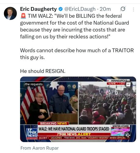The height and width of the screenshot is (153, 140).
Task: Click the 'the requests.' caption overlay
Action: pyautogui.click(x=34, y=84)
